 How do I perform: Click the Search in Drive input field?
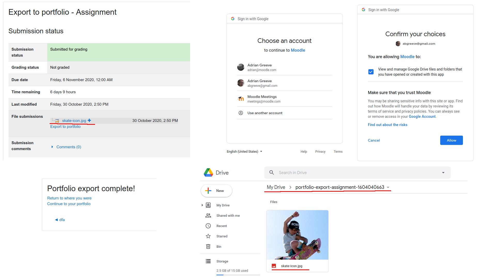[358, 173]
